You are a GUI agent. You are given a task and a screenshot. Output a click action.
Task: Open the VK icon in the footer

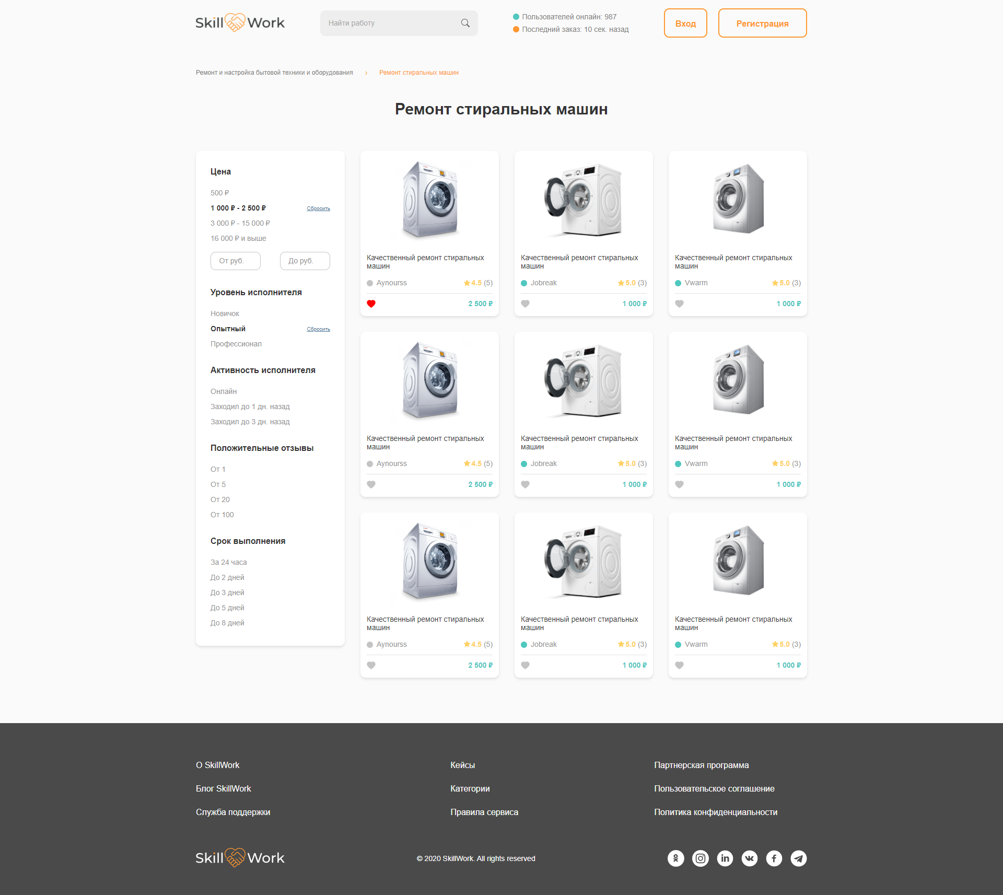click(x=749, y=858)
